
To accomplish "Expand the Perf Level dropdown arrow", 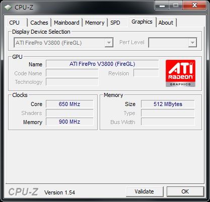I will [192, 43].
